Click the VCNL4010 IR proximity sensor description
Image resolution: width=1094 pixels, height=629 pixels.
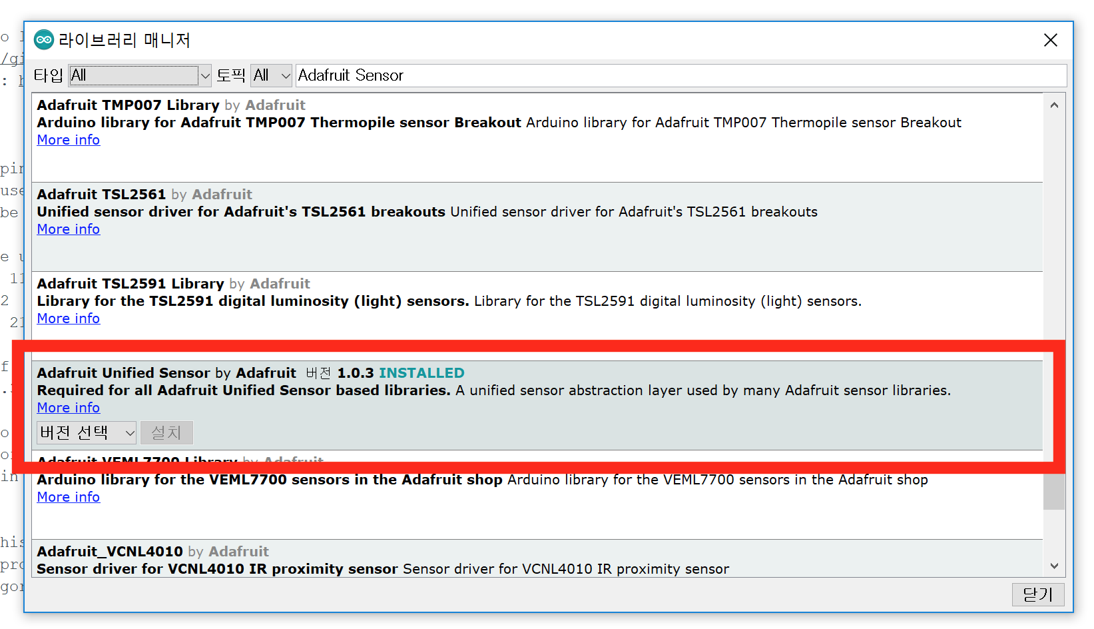pos(383,569)
